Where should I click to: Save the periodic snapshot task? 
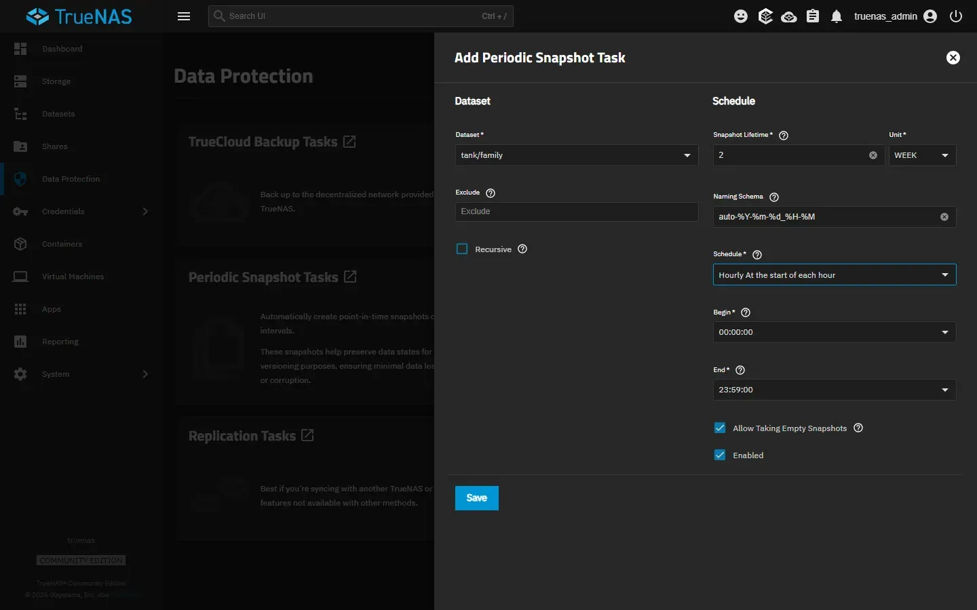[477, 498]
